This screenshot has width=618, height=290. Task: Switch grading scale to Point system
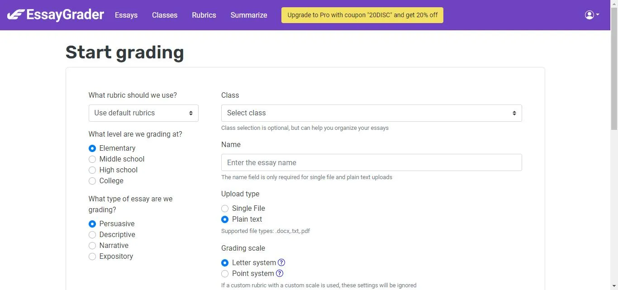(225, 274)
